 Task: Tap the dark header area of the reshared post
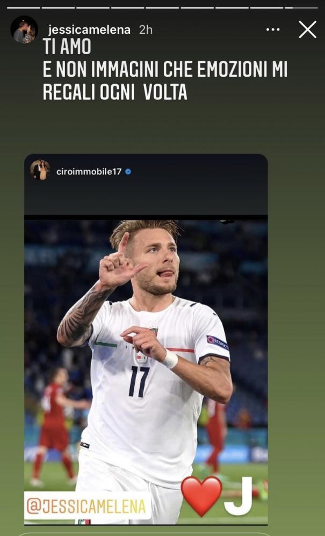tap(146, 185)
